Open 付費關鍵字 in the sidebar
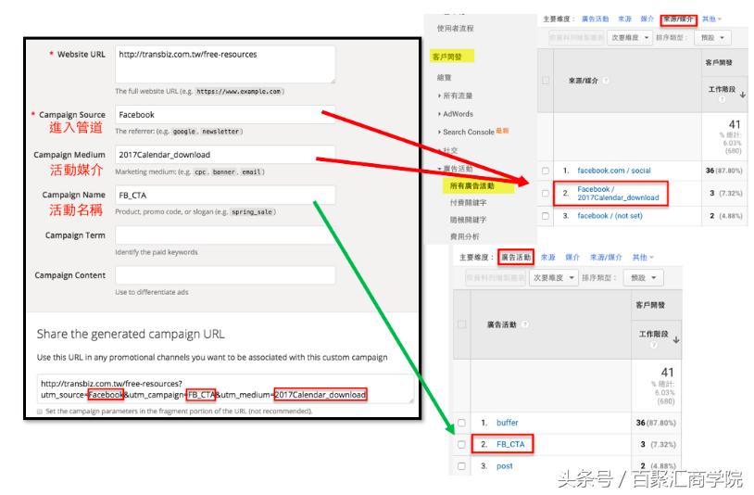The width and height of the screenshot is (754, 495). point(468,203)
